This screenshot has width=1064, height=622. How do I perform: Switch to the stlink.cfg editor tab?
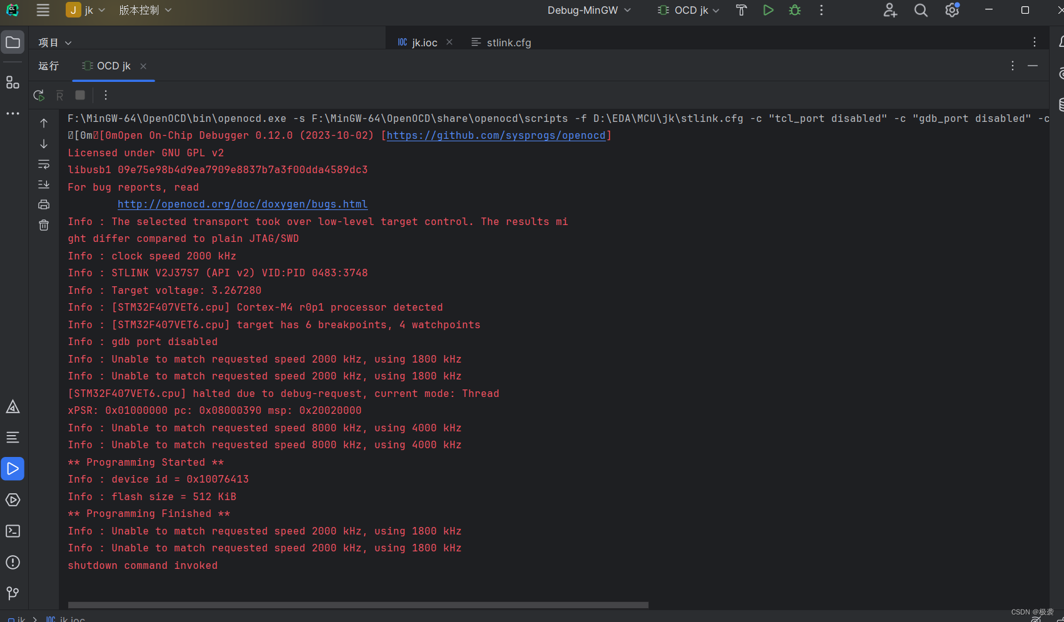[x=501, y=43]
